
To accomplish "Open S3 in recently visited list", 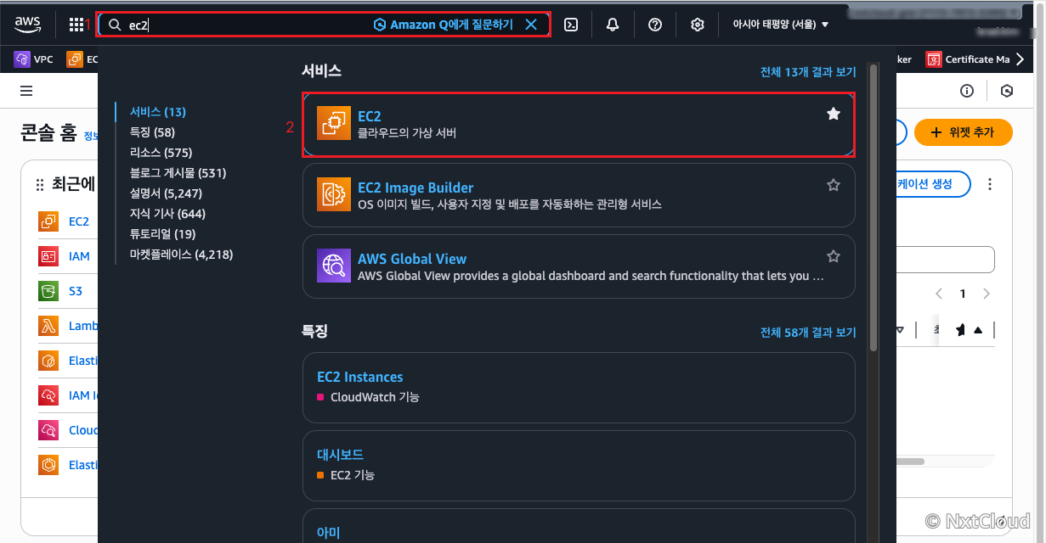I will [76, 291].
